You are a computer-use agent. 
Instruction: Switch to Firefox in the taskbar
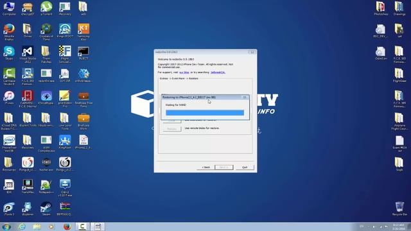(x=67, y=227)
